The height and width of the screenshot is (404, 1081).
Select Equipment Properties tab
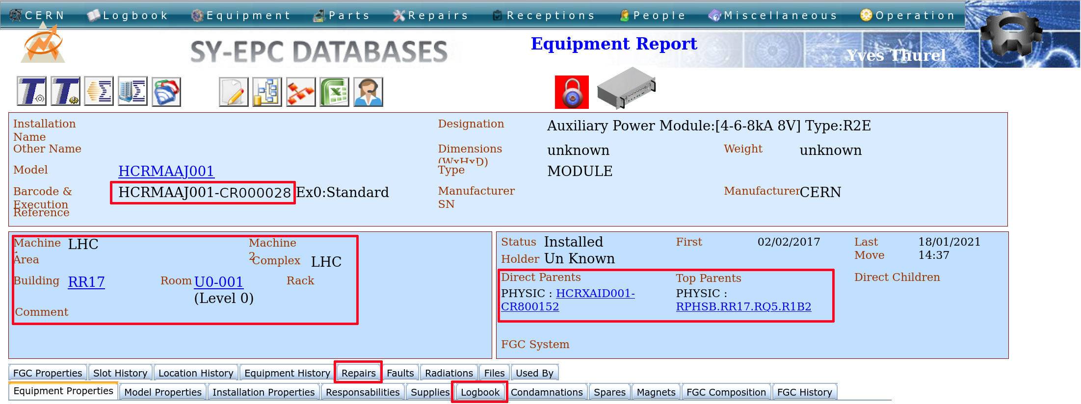(x=63, y=391)
